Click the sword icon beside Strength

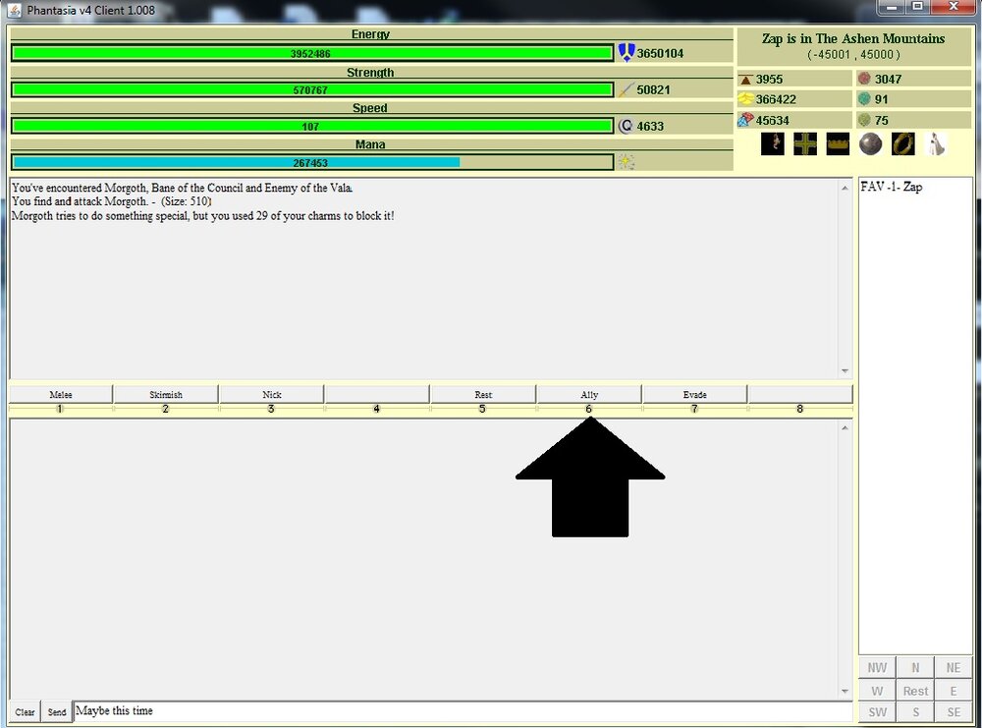pos(626,89)
